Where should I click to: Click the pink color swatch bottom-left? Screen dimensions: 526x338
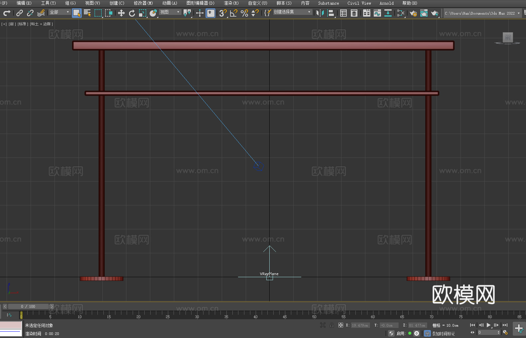click(11, 325)
